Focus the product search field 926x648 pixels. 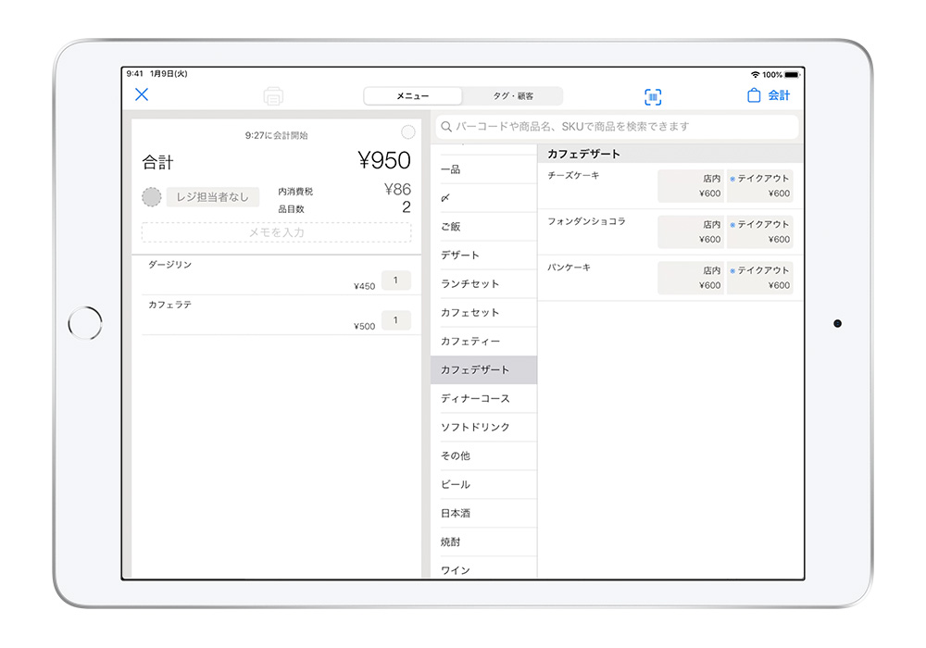(617, 126)
